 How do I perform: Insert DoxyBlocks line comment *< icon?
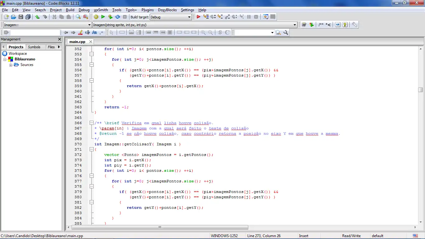tap(328, 25)
